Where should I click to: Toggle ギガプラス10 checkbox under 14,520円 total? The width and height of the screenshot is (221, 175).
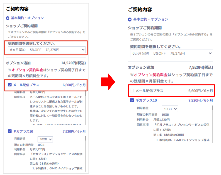coord(10,132)
